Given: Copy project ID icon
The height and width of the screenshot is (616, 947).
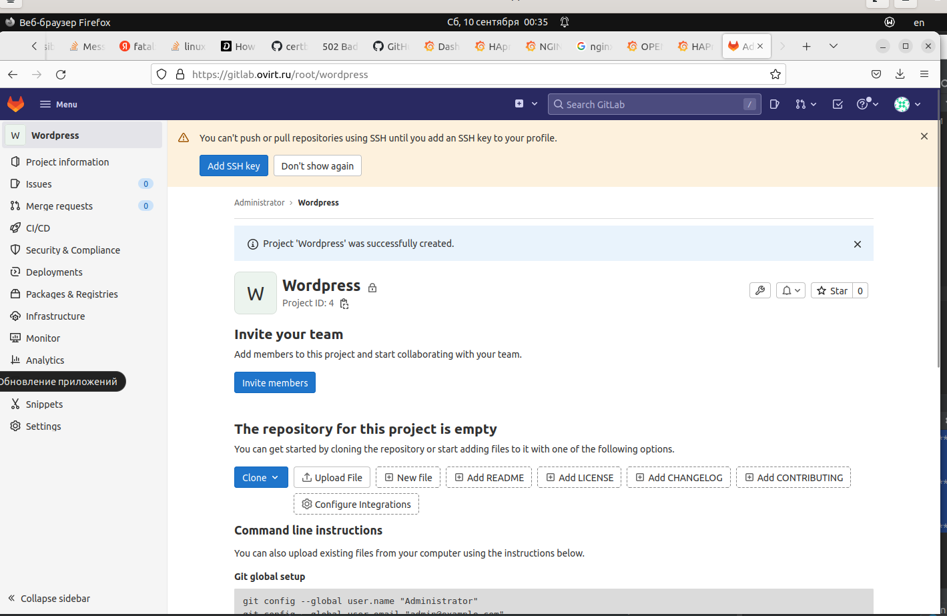Looking at the screenshot, I should (x=344, y=304).
